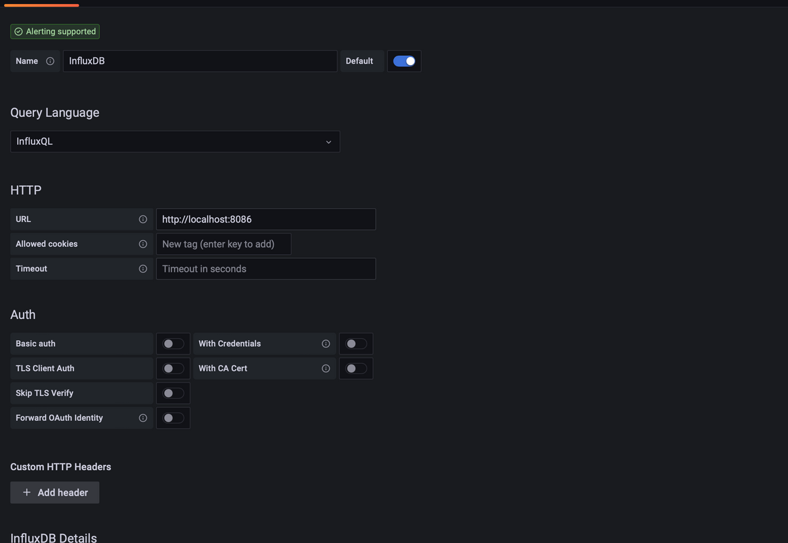Screen dimensions: 788x543
Task: Click the Alerting supported checkmark icon
Action: pyautogui.click(x=18, y=32)
